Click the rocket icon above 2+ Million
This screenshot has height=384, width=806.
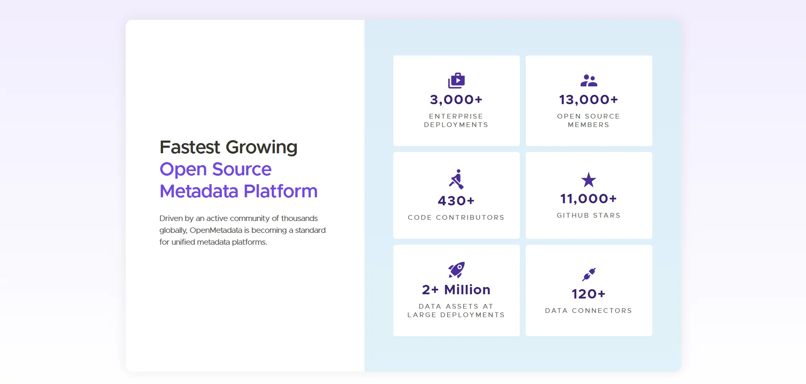pos(456,270)
